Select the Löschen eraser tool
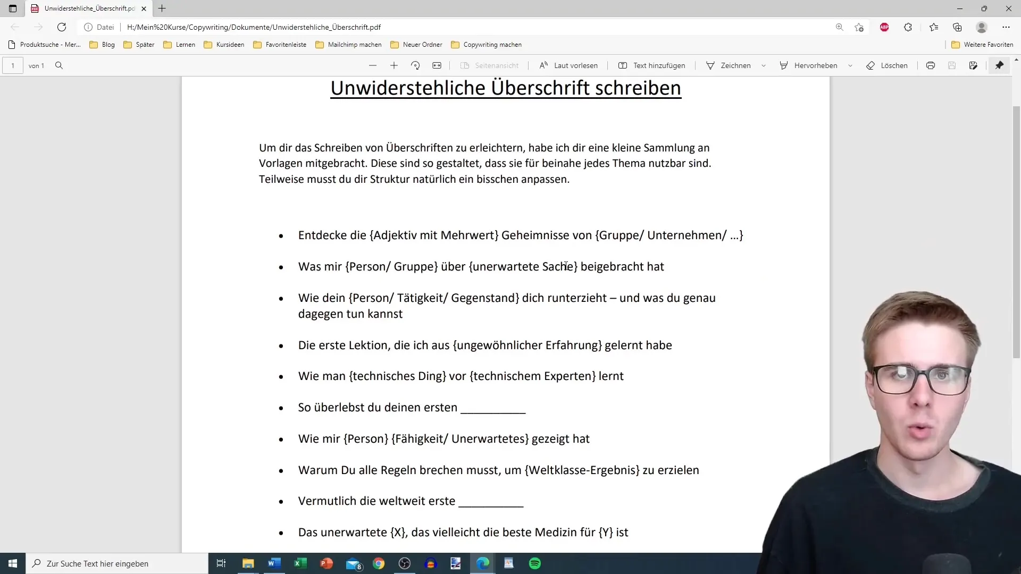The width and height of the screenshot is (1021, 574). coord(887,65)
